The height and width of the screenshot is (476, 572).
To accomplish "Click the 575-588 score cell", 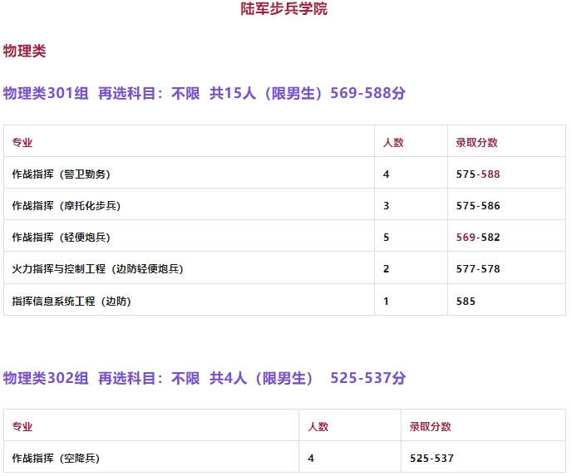I will pyautogui.click(x=478, y=174).
